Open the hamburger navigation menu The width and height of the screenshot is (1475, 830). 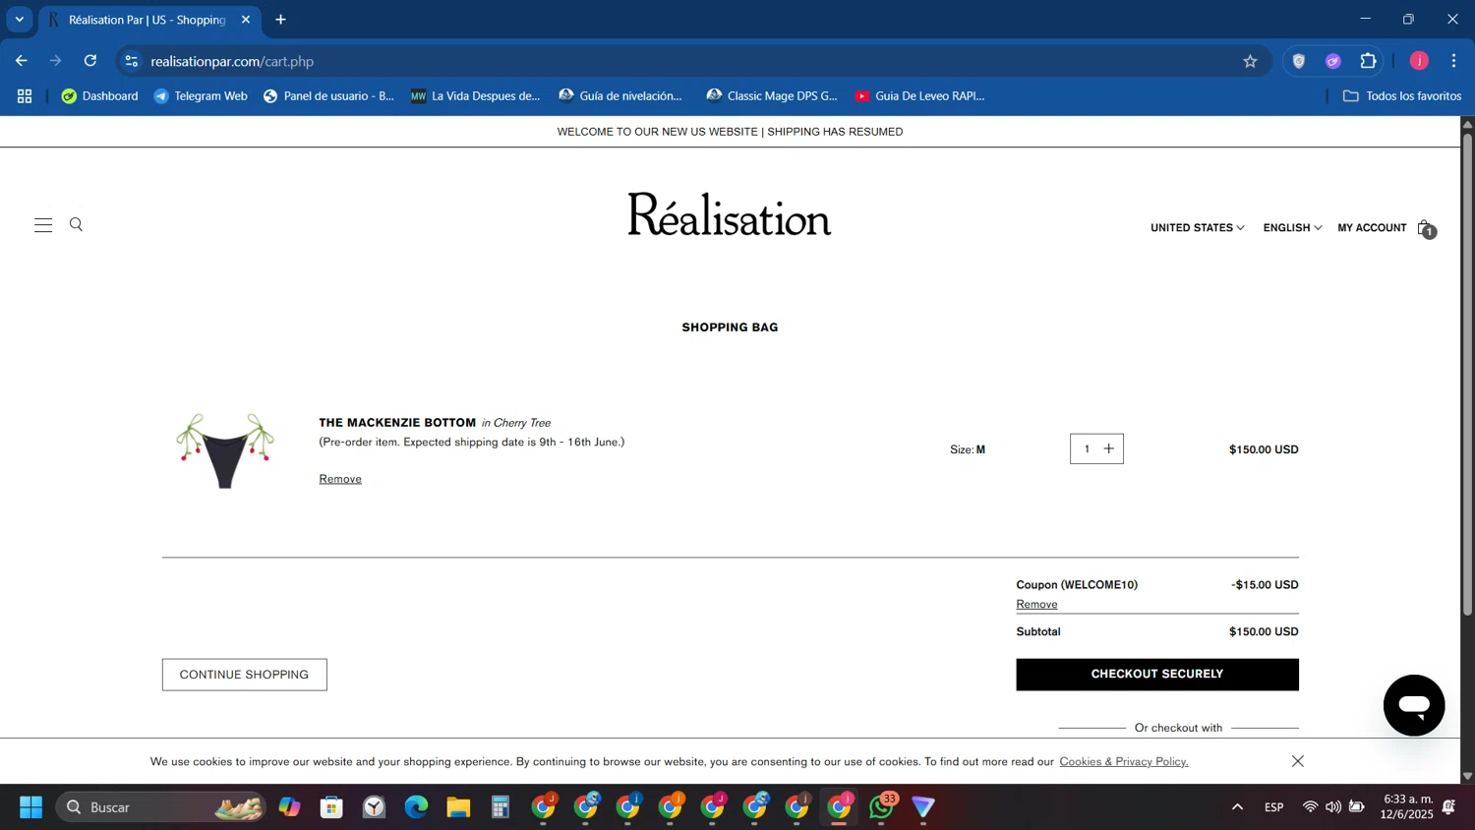[x=43, y=225]
